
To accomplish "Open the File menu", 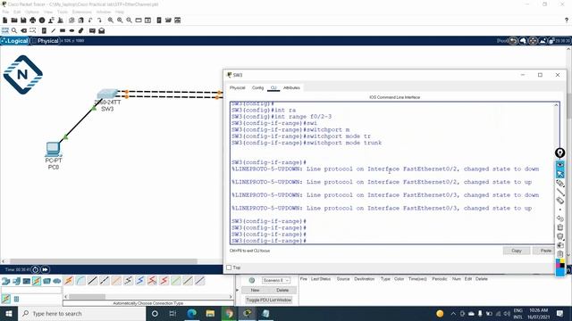I will pyautogui.click(x=5, y=12).
